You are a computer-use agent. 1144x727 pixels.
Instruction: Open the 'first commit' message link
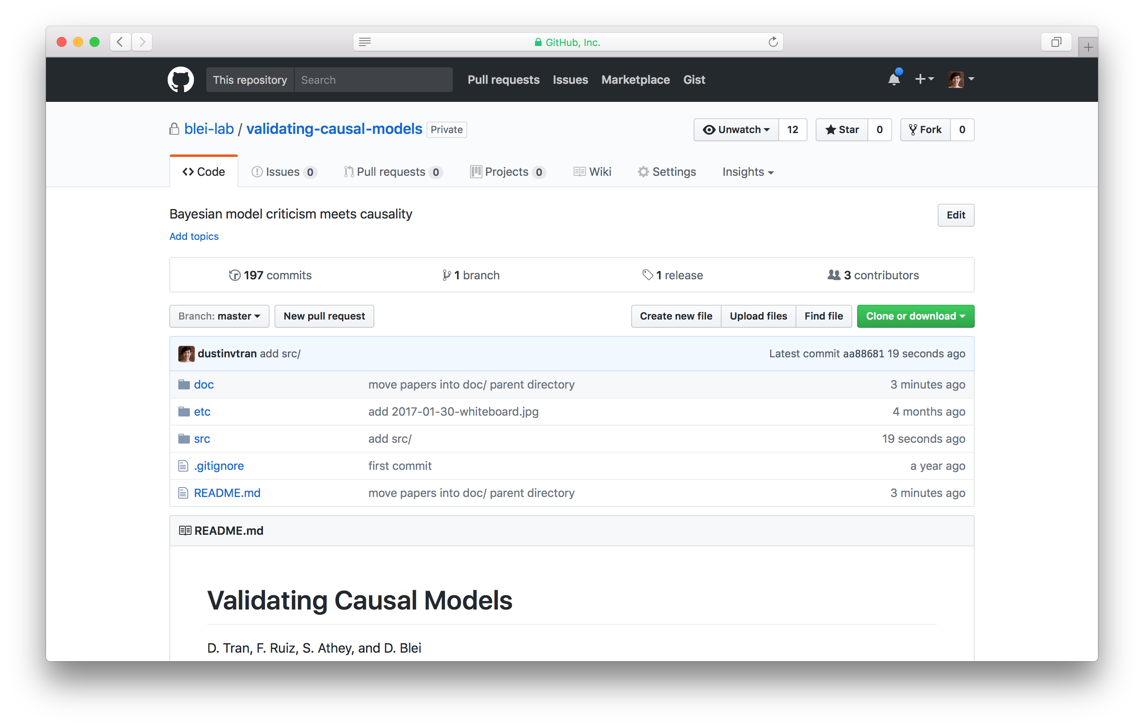(x=399, y=465)
